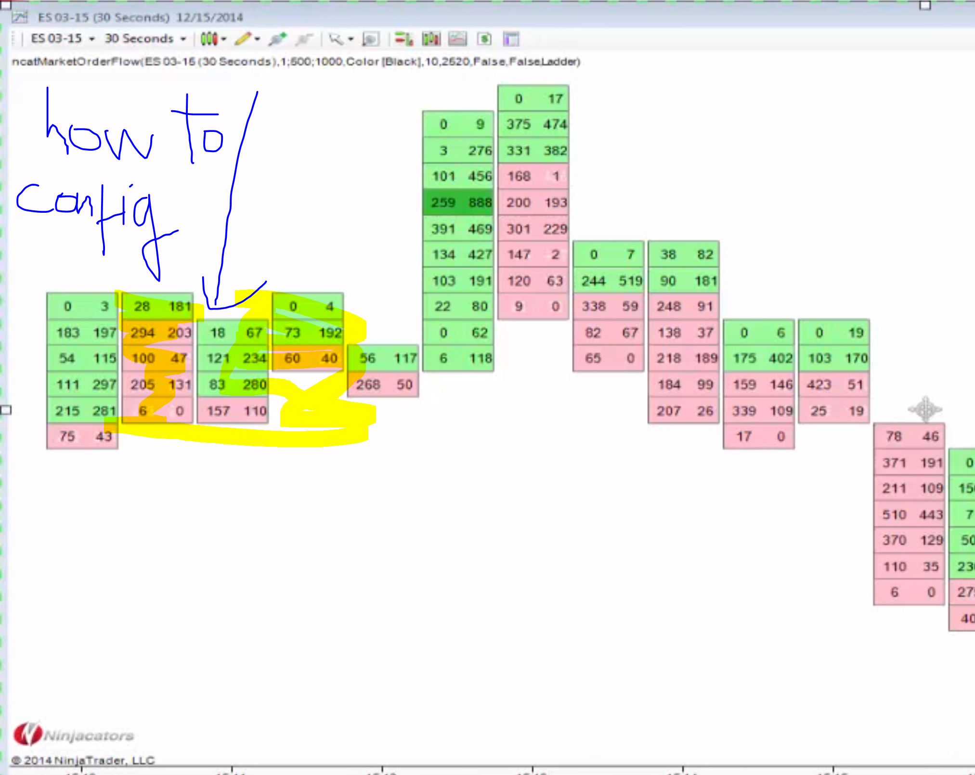Select the cursor pointer tool icon
This screenshot has width=975, height=775.
[336, 39]
